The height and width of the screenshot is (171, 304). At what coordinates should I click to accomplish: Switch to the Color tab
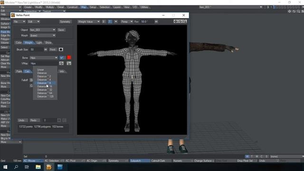19,43
